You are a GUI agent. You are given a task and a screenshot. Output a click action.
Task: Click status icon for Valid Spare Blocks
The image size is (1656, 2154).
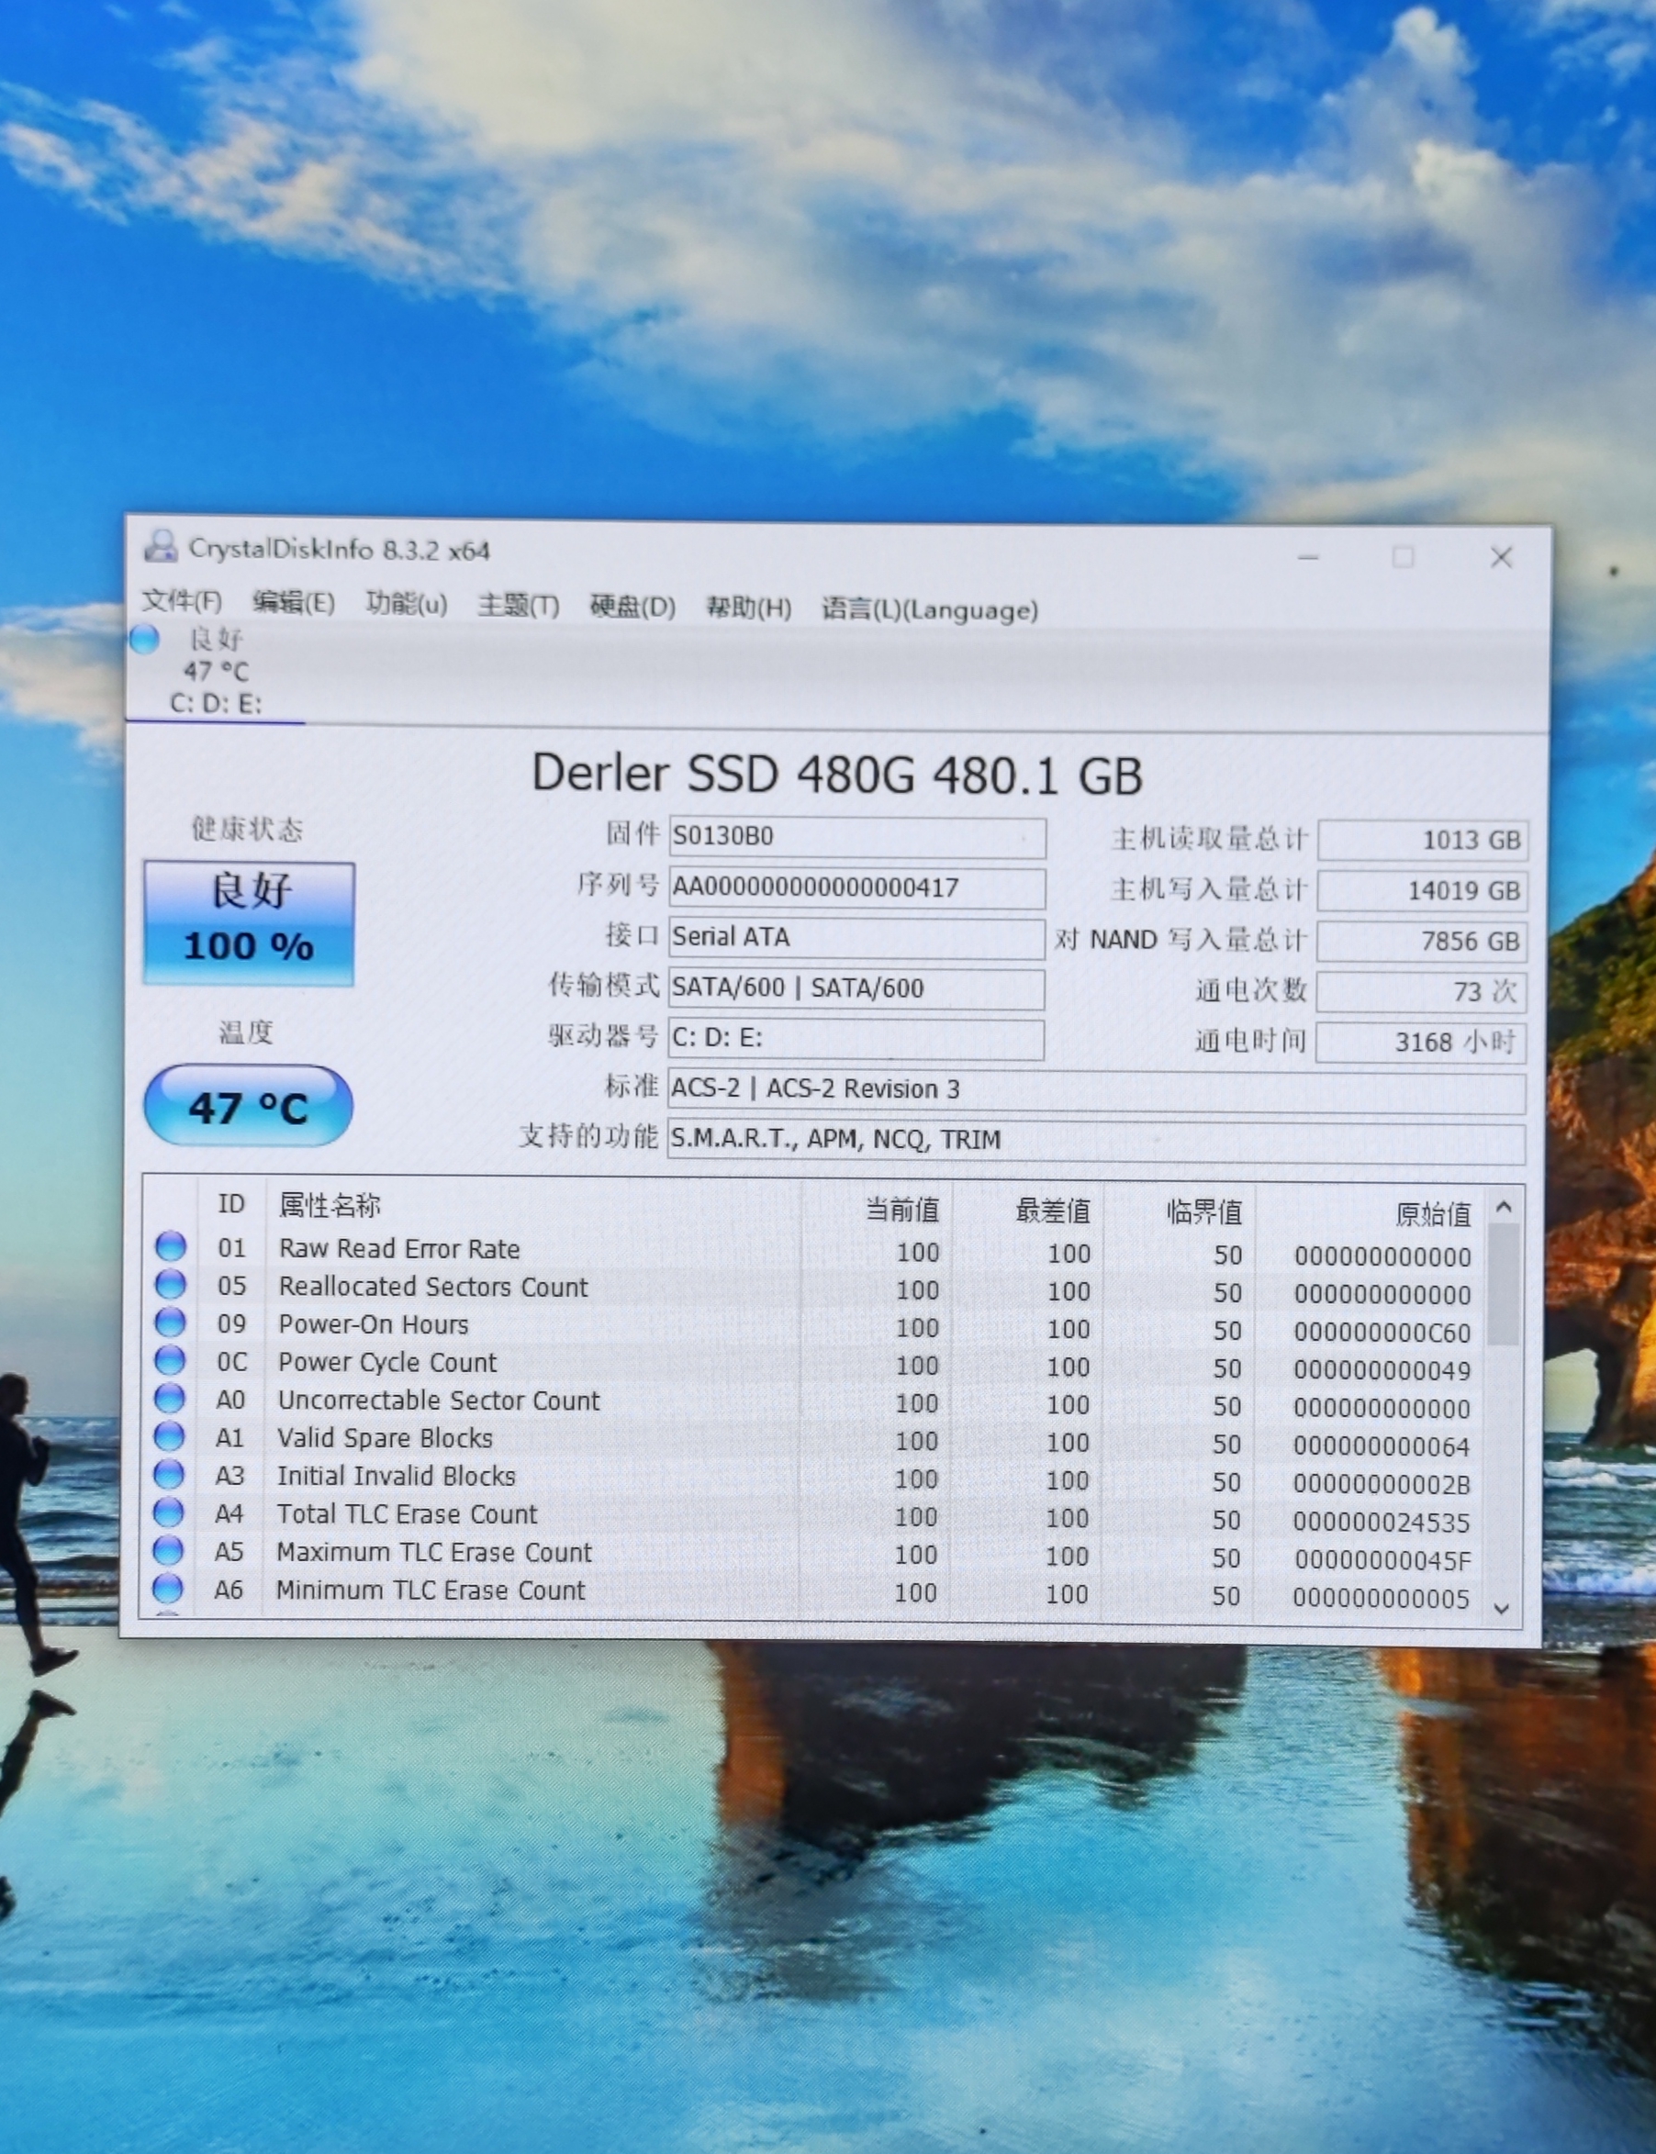point(170,1436)
